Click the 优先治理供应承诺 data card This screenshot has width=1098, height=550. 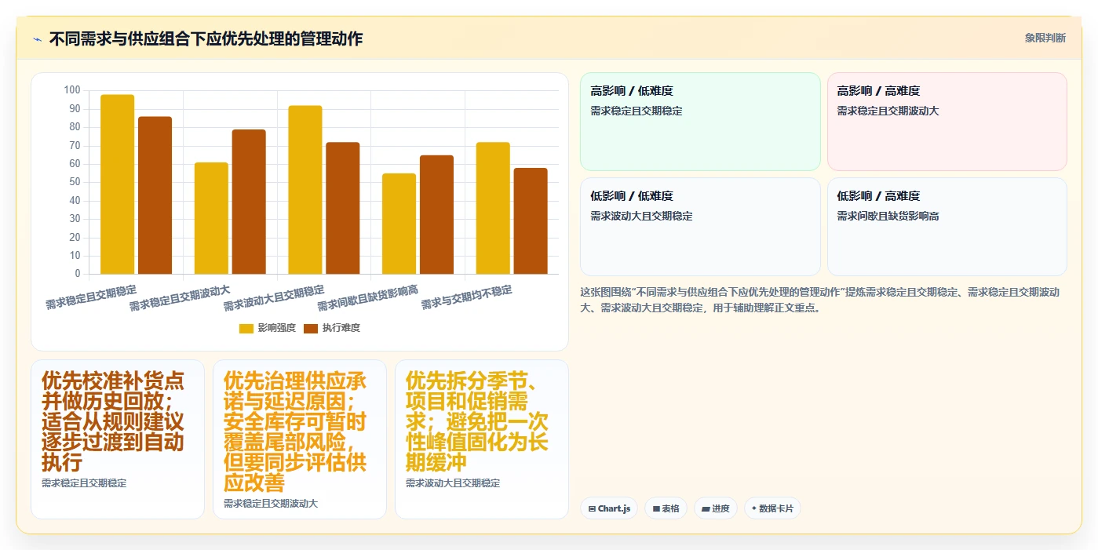[x=300, y=439]
